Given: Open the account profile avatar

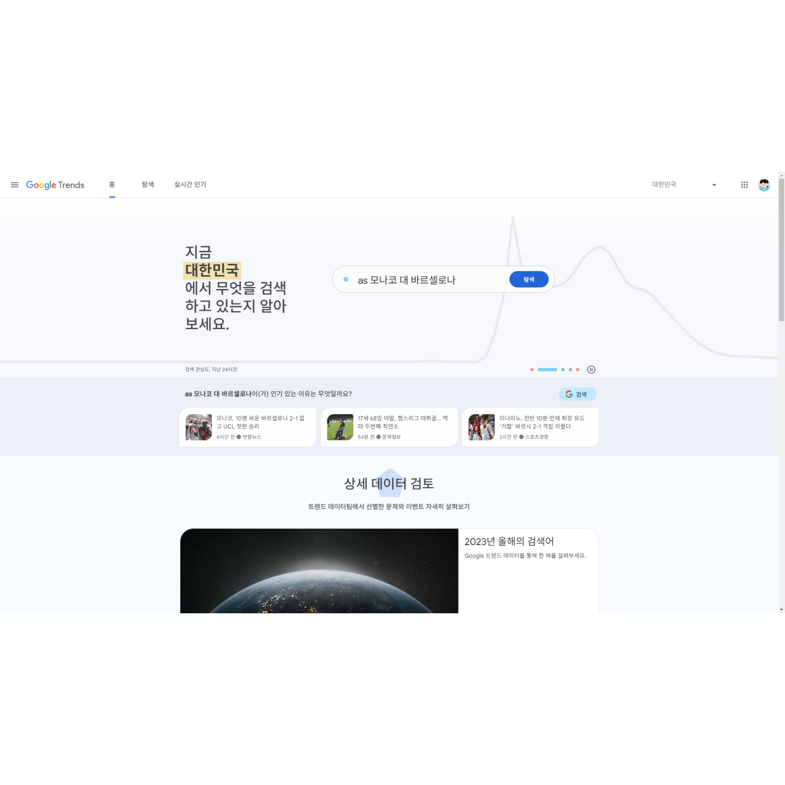Looking at the screenshot, I should [x=764, y=185].
